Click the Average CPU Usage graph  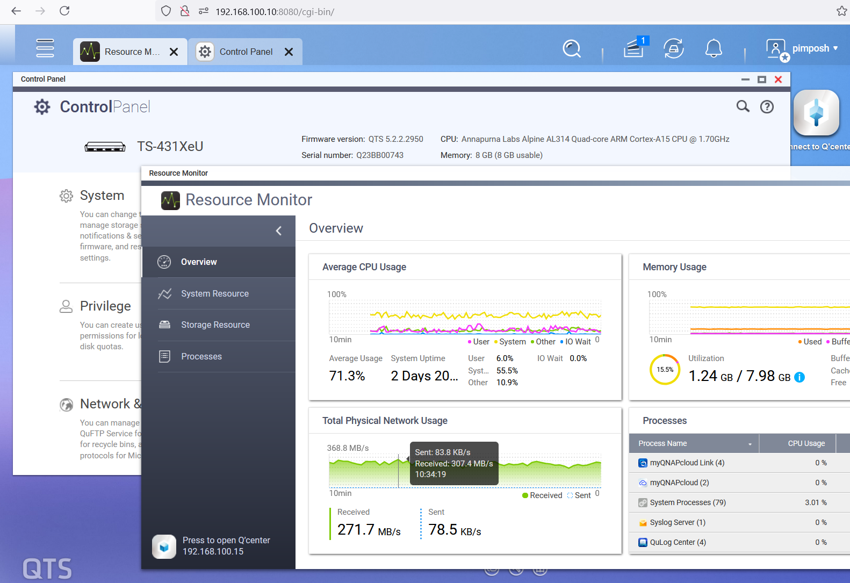point(465,317)
